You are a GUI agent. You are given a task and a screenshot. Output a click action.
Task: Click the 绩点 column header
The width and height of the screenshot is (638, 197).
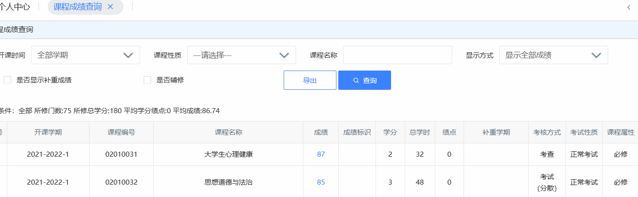(449, 132)
